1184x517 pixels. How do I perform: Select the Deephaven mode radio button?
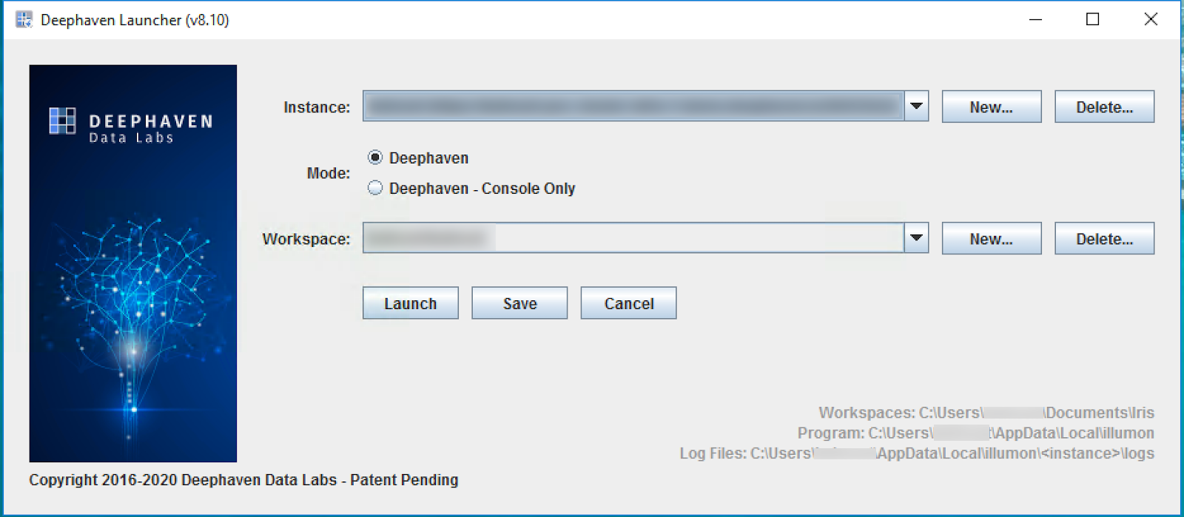pyautogui.click(x=375, y=158)
